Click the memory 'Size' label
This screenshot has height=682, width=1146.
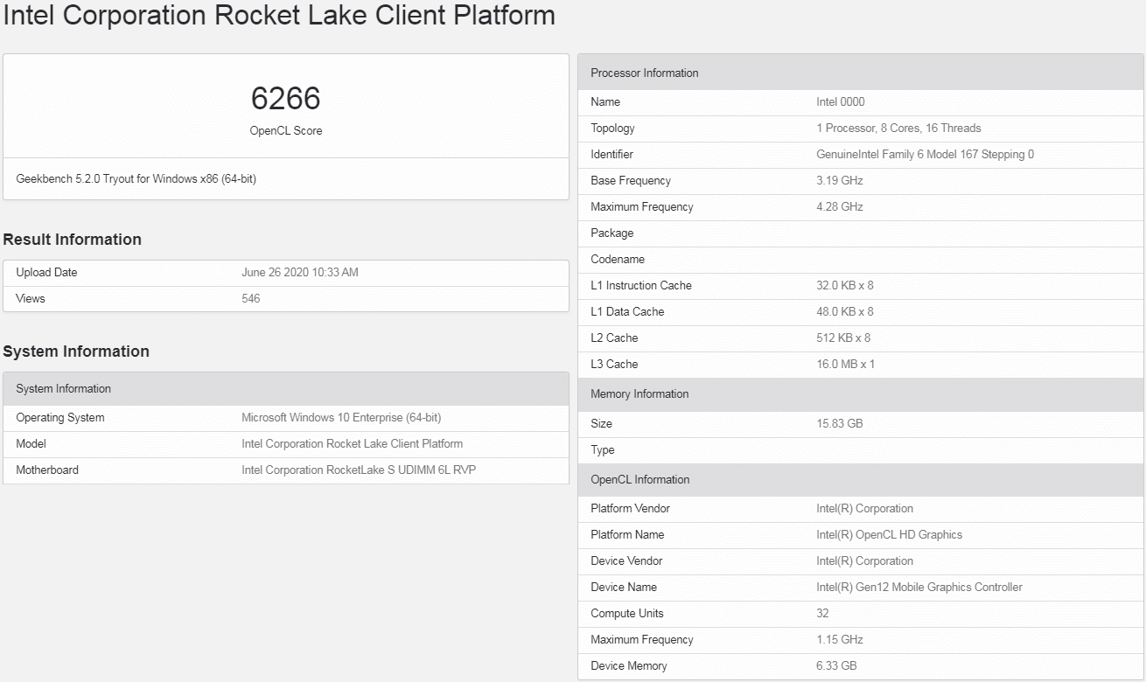coord(601,424)
